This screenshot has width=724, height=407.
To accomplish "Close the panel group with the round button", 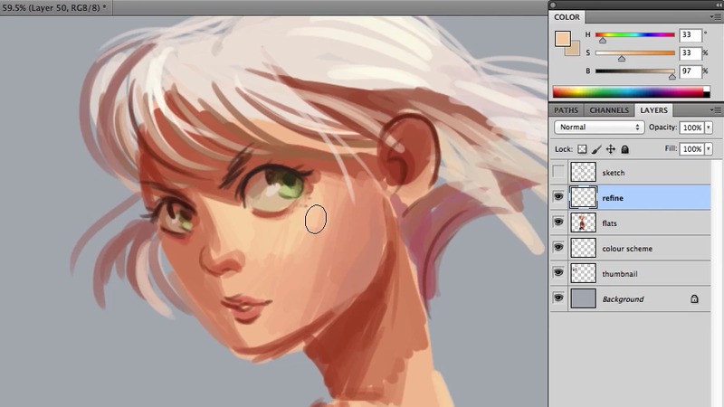I will click(x=553, y=5).
